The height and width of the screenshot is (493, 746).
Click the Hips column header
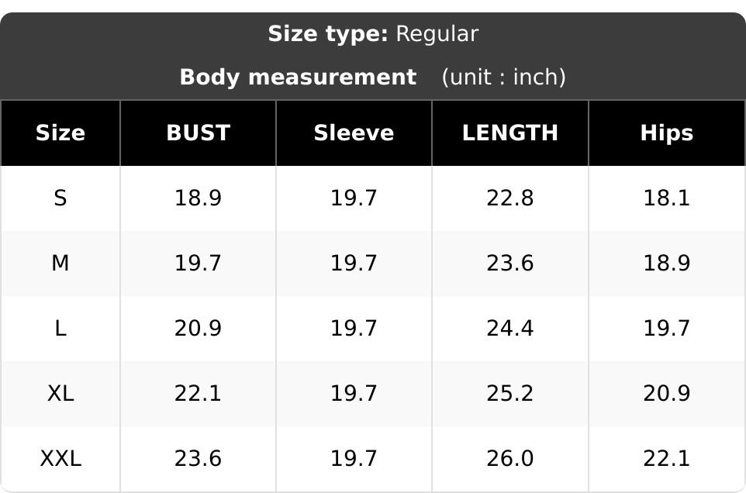(667, 133)
